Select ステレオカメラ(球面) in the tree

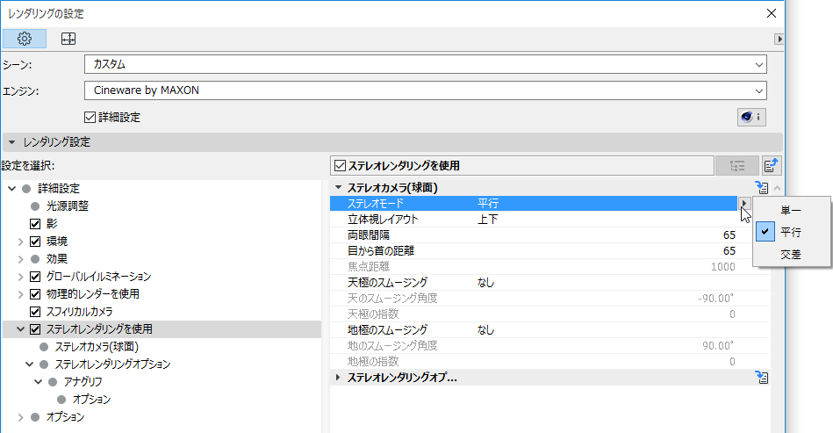click(x=97, y=347)
